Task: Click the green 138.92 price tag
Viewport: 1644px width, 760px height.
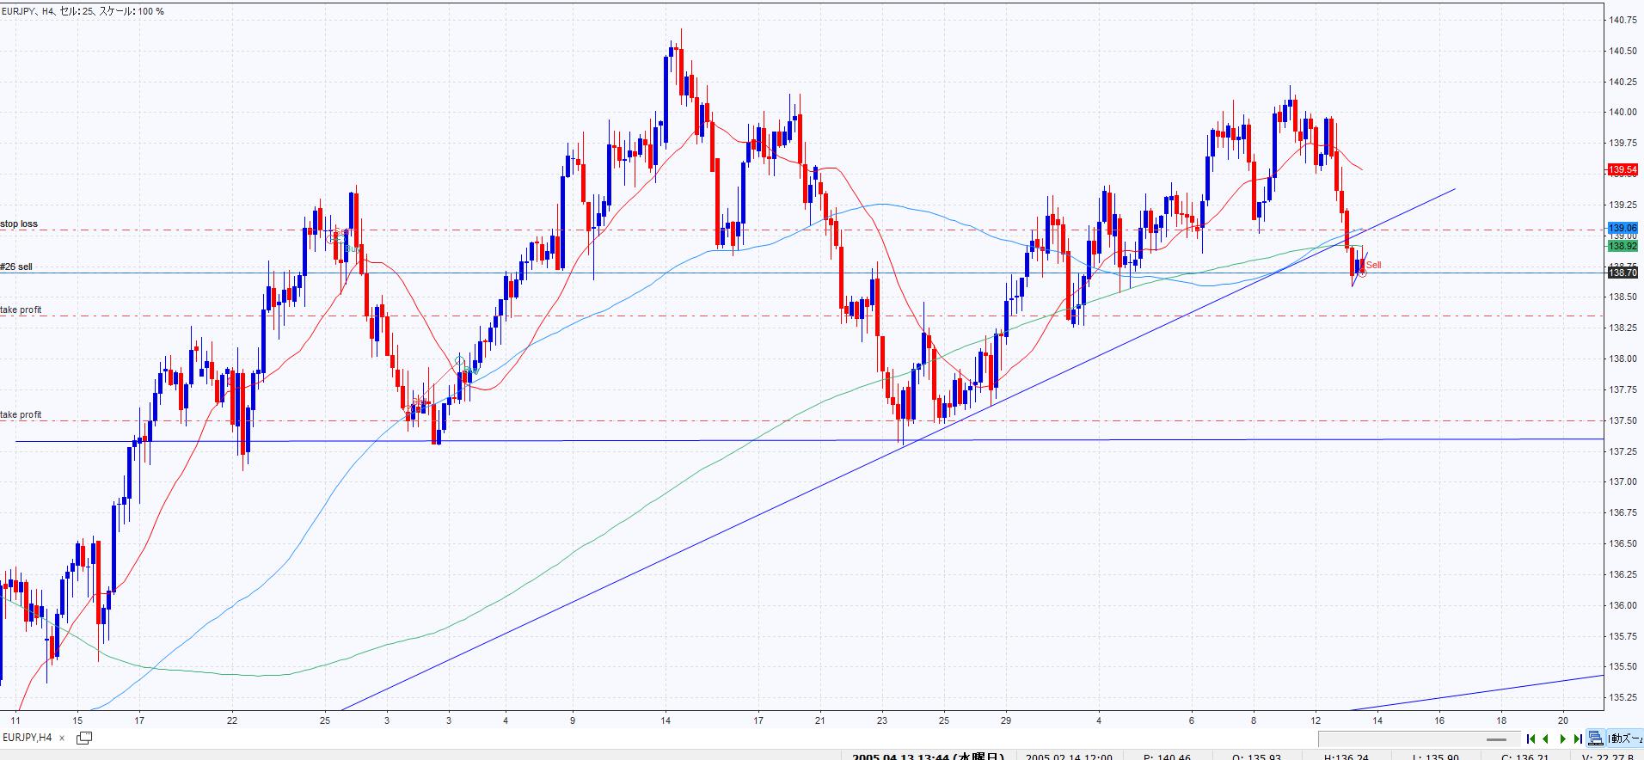Action: [1622, 245]
